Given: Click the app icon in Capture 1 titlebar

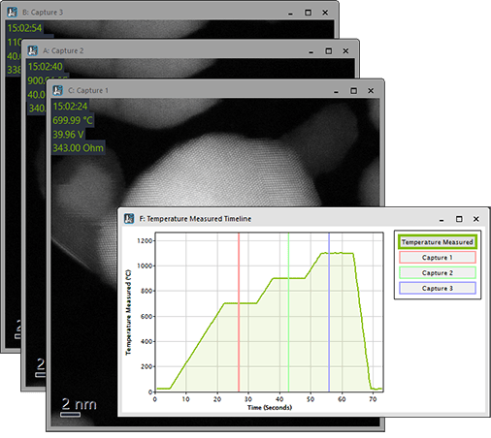Looking at the screenshot, I should (57, 90).
